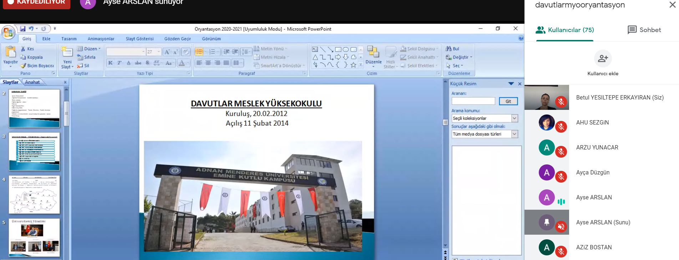This screenshot has height=260, width=679.
Task: Click the Biçim Boyacısı format painter
Action: (37, 66)
